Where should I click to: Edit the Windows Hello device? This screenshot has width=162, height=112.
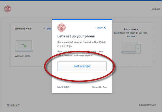point(49,29)
